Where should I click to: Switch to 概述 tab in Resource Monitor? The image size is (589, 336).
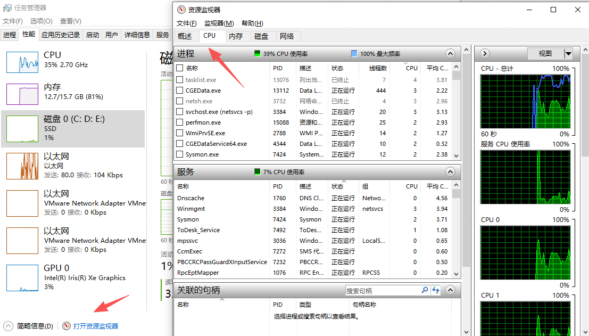click(x=185, y=36)
